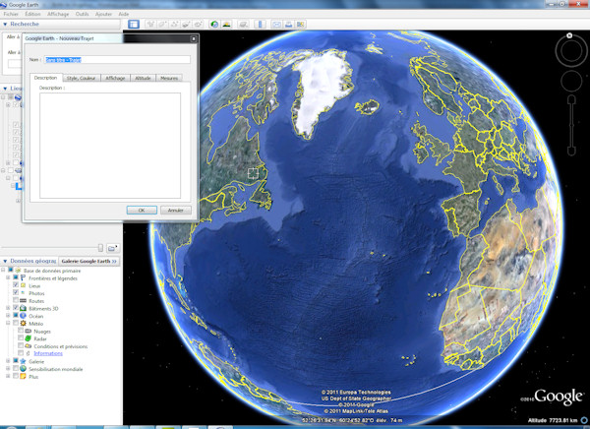Open the Fichier menu

(11, 14)
